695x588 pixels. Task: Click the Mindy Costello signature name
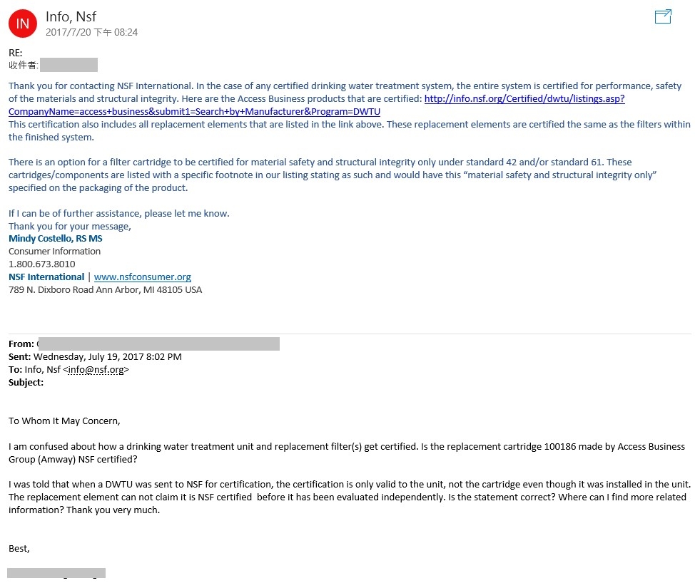(x=56, y=239)
